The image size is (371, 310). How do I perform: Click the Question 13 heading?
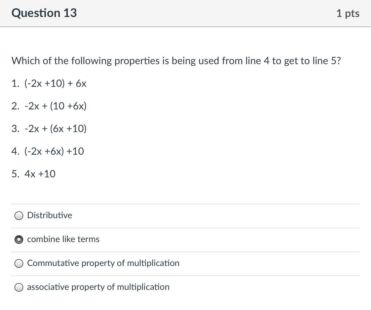(x=44, y=13)
